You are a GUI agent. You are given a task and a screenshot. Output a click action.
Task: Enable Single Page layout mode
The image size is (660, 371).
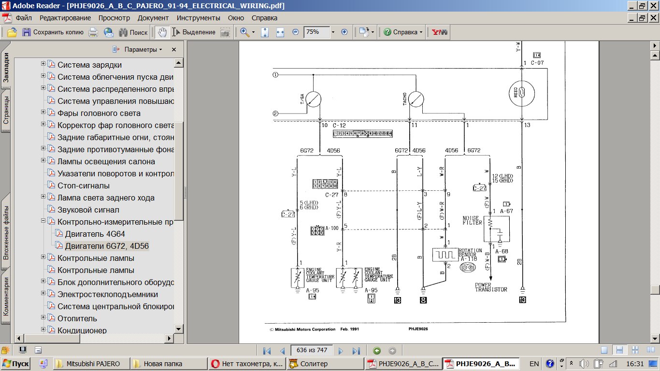[604, 350]
